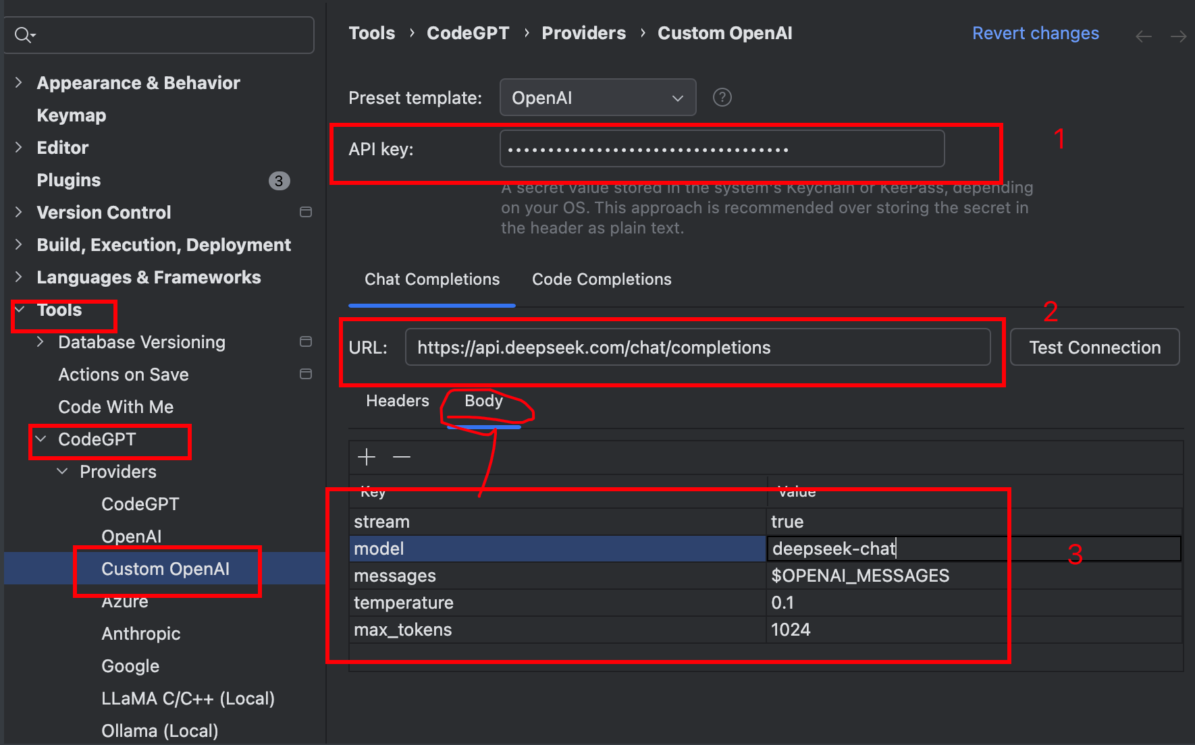This screenshot has width=1195, height=745.
Task: Click the max_tokens key cell
Action: pyautogui.click(x=558, y=630)
